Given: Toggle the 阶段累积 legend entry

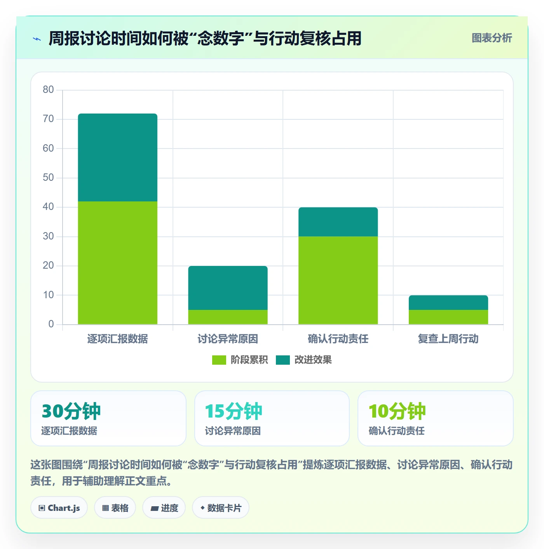Looking at the screenshot, I should [x=240, y=360].
